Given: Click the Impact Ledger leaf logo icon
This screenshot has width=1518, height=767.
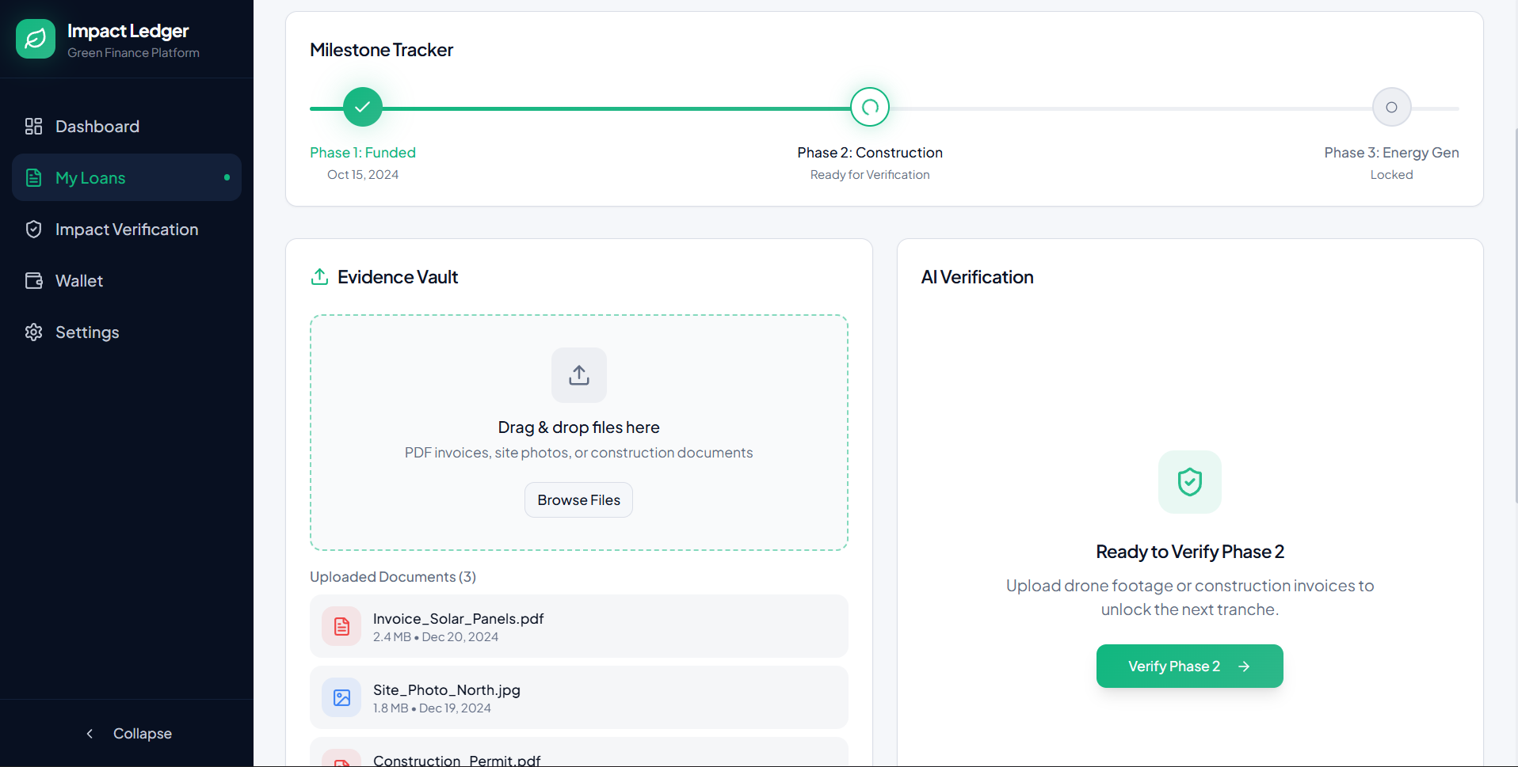Looking at the screenshot, I should click(36, 39).
